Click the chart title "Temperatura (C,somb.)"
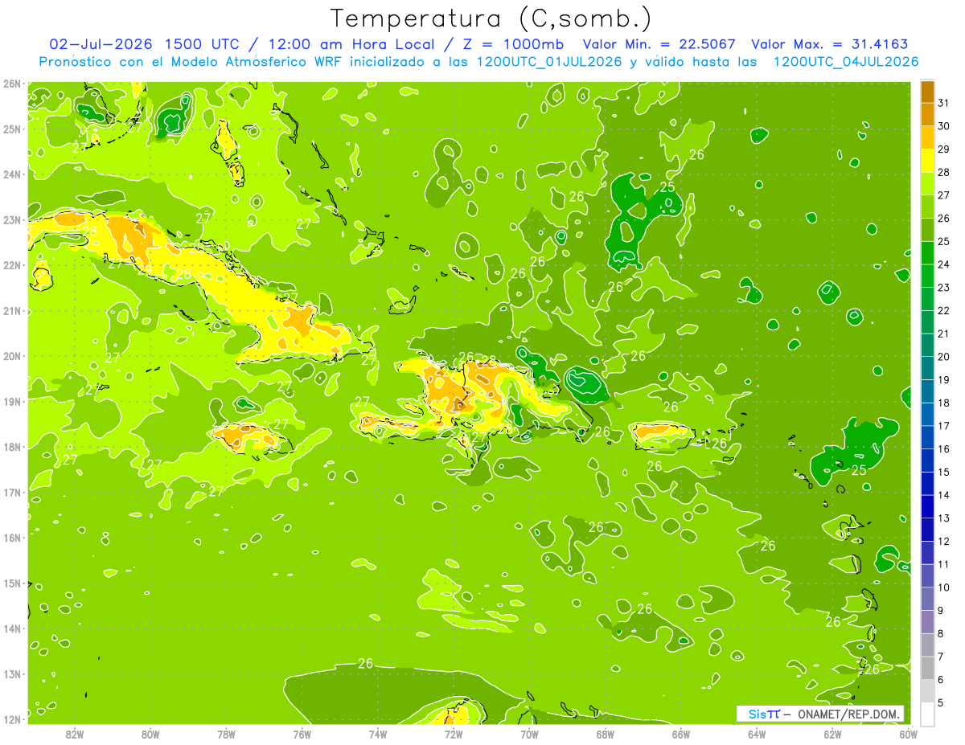This screenshot has height=745, width=965. (491, 18)
